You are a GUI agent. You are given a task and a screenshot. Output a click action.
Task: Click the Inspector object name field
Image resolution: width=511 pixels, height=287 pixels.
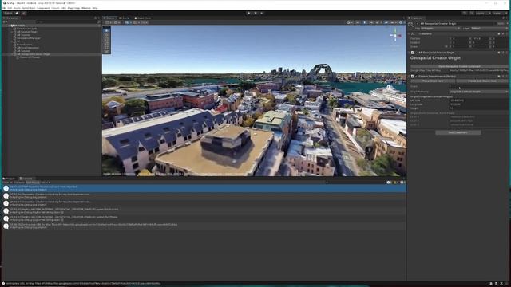coord(457,23)
